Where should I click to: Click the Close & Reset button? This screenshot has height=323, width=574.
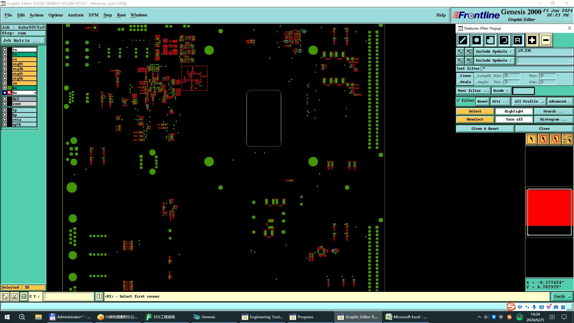point(485,129)
